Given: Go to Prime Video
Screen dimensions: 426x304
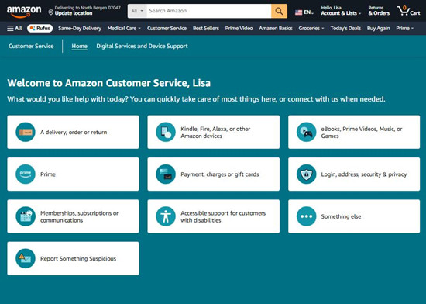Looking at the screenshot, I should [239, 28].
